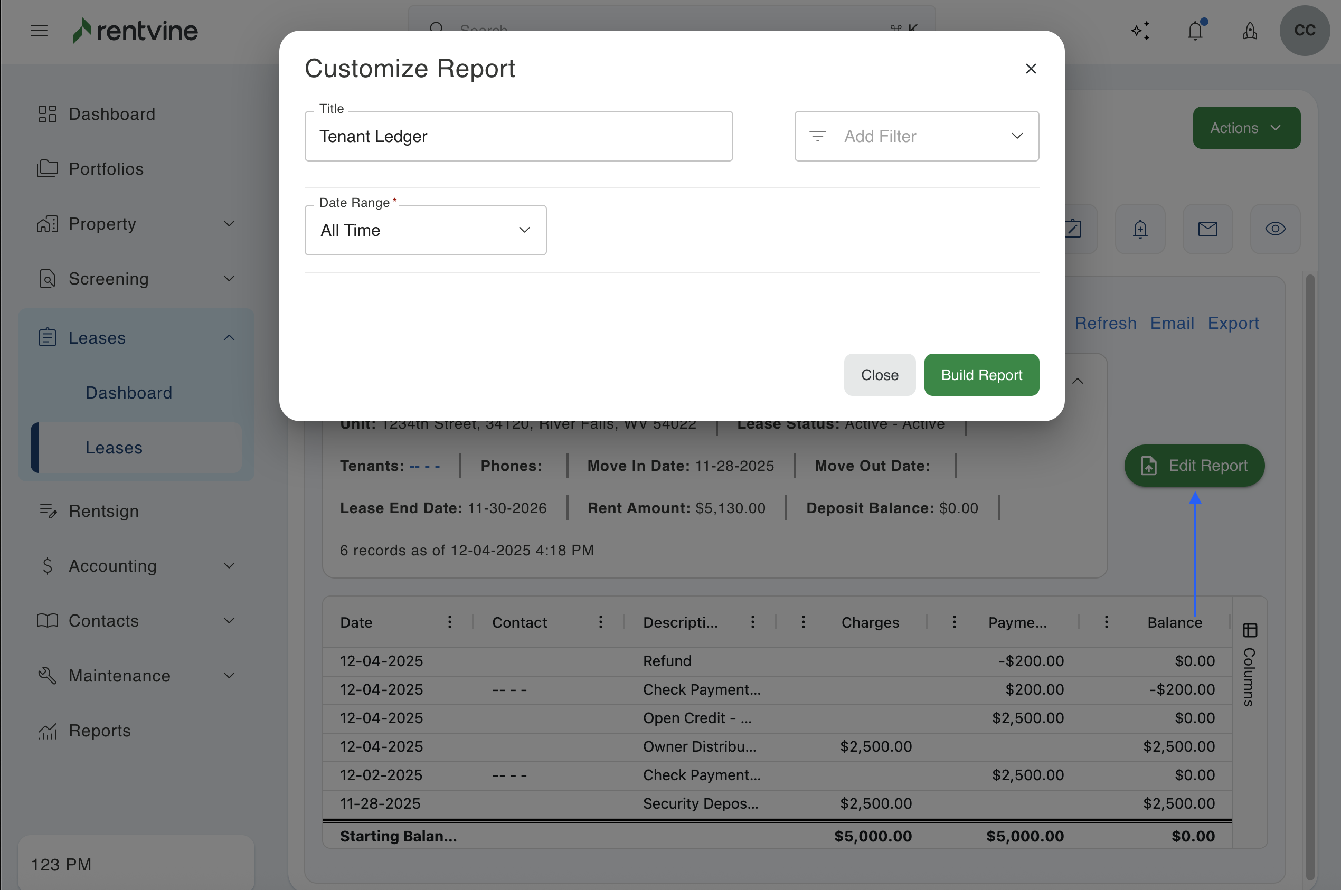Click the Export link
Screen dimensions: 1341x890
click(1233, 323)
